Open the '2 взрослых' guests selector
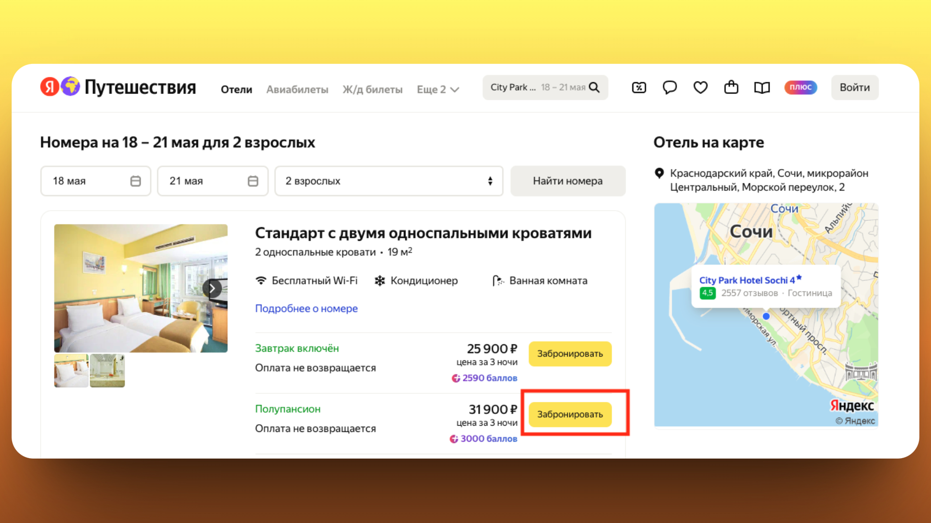This screenshot has width=931, height=523. pyautogui.click(x=388, y=181)
